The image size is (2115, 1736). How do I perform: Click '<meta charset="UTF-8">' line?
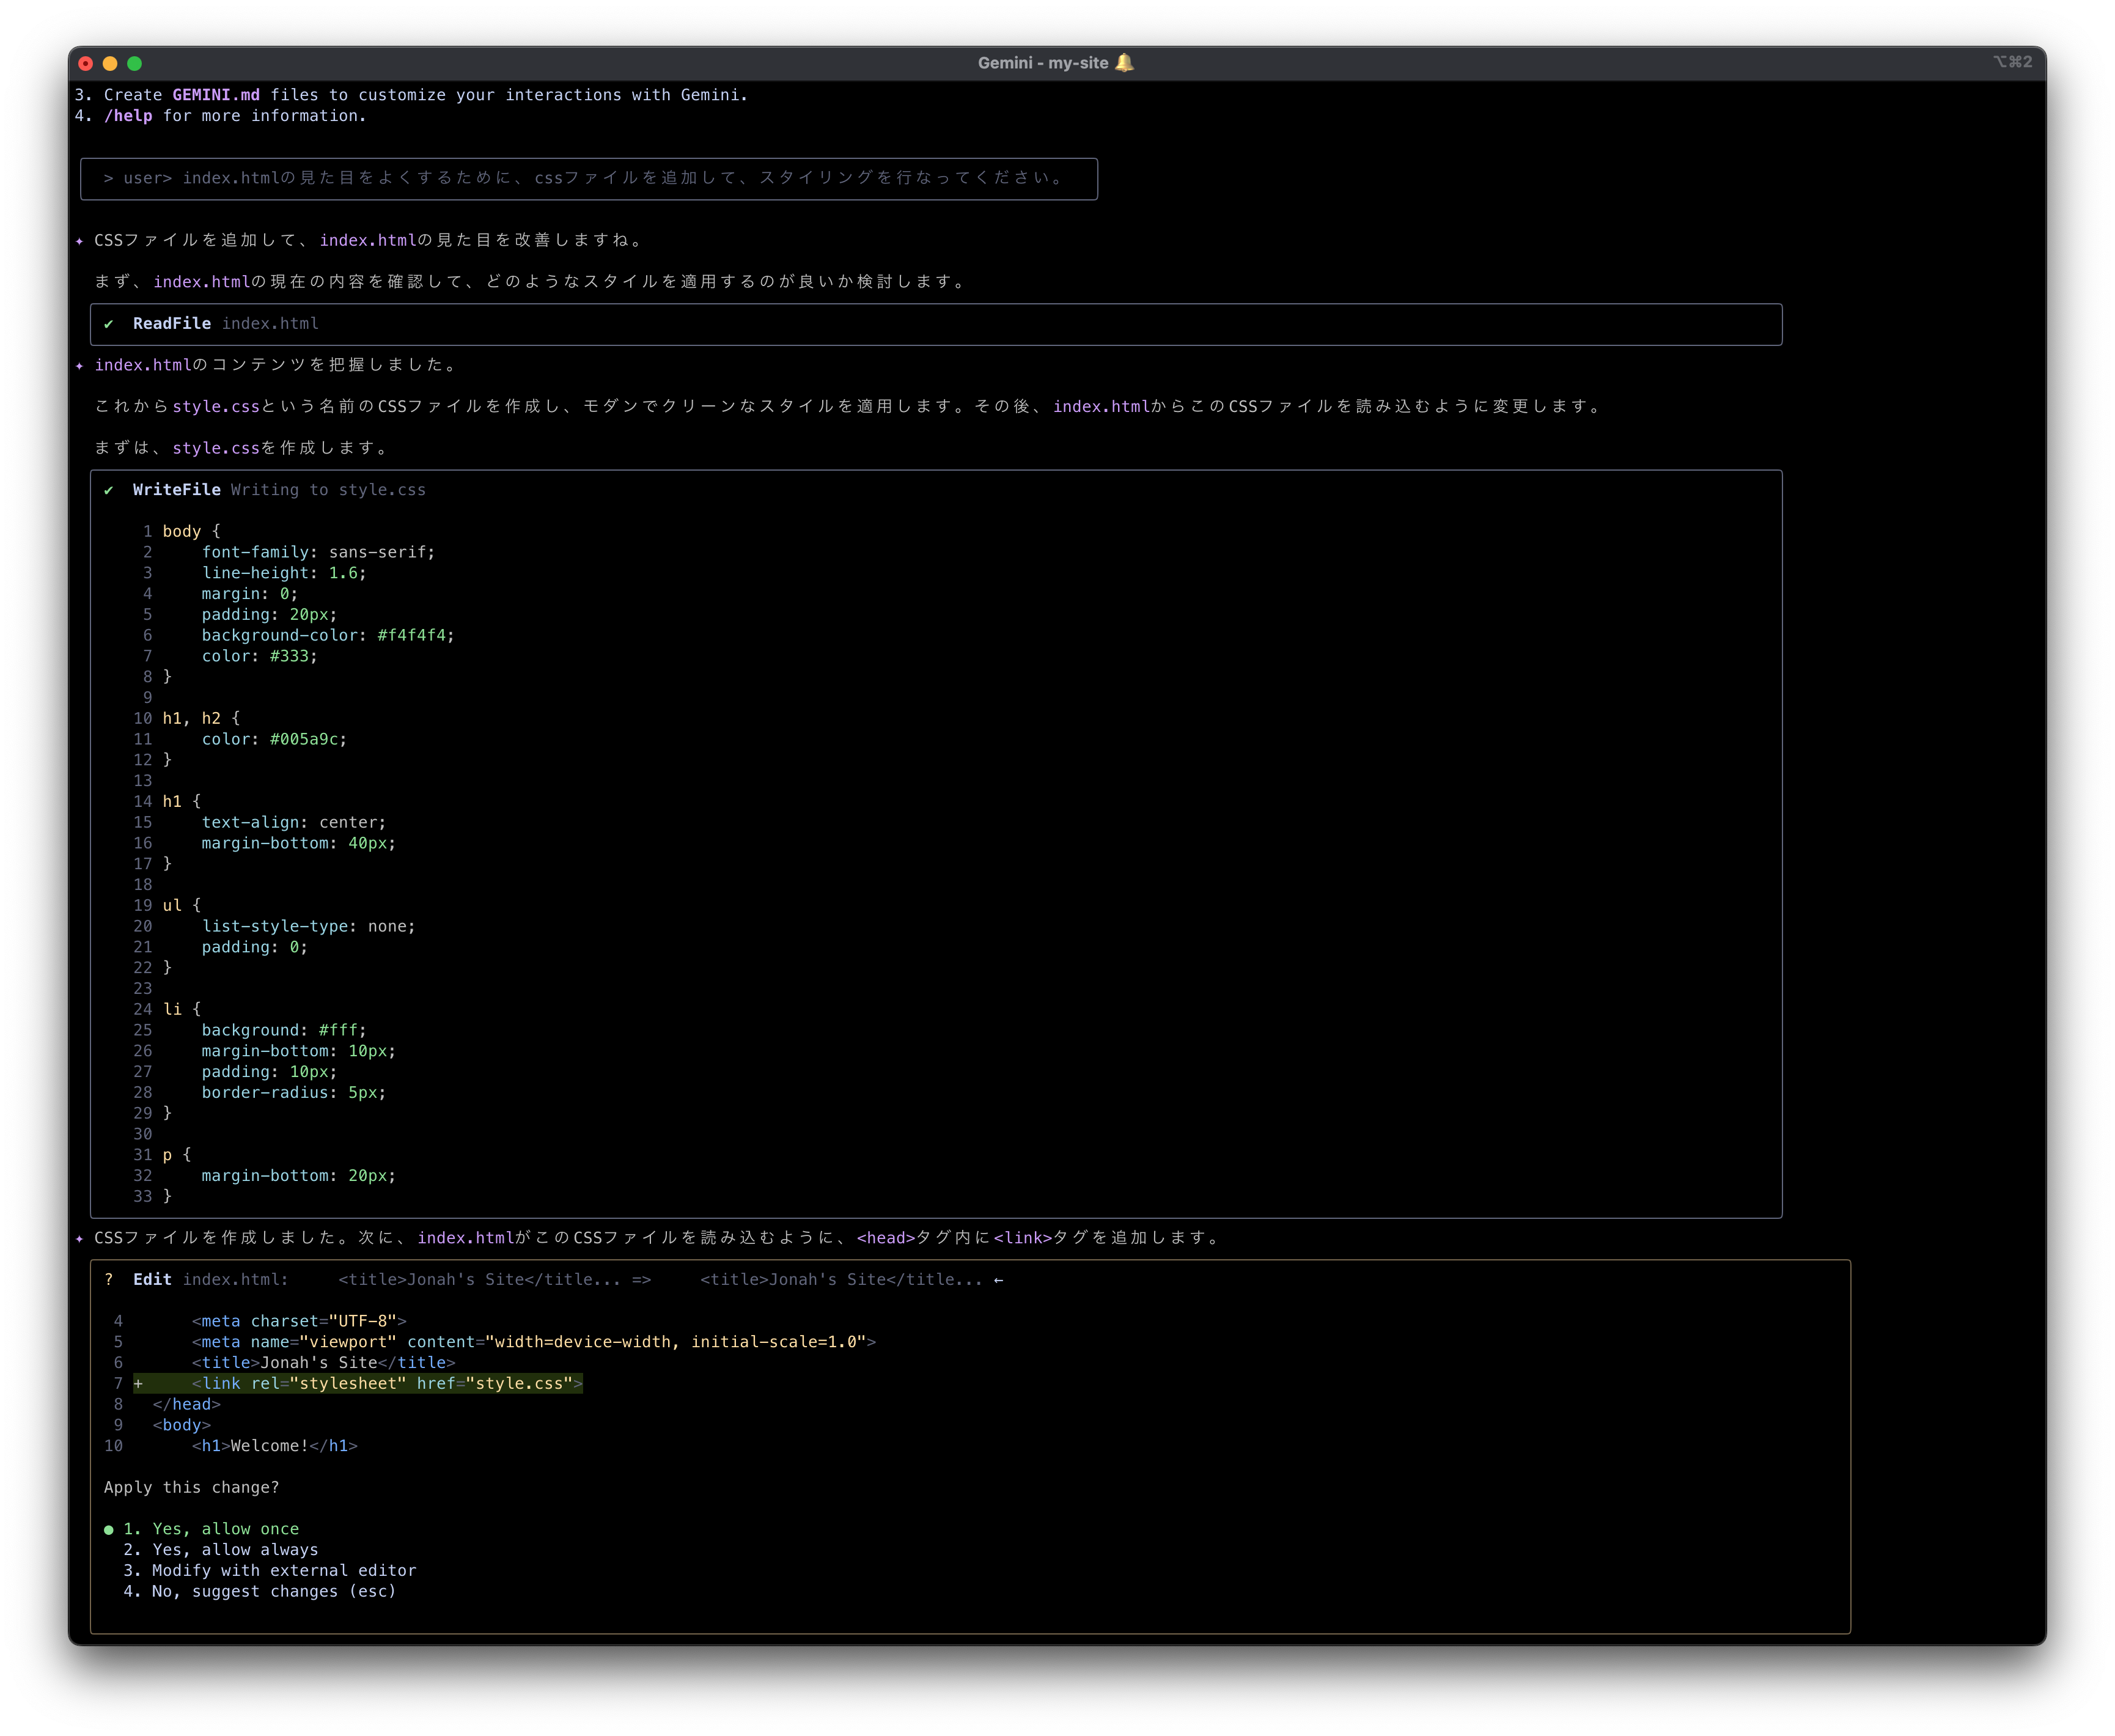[x=299, y=1321]
